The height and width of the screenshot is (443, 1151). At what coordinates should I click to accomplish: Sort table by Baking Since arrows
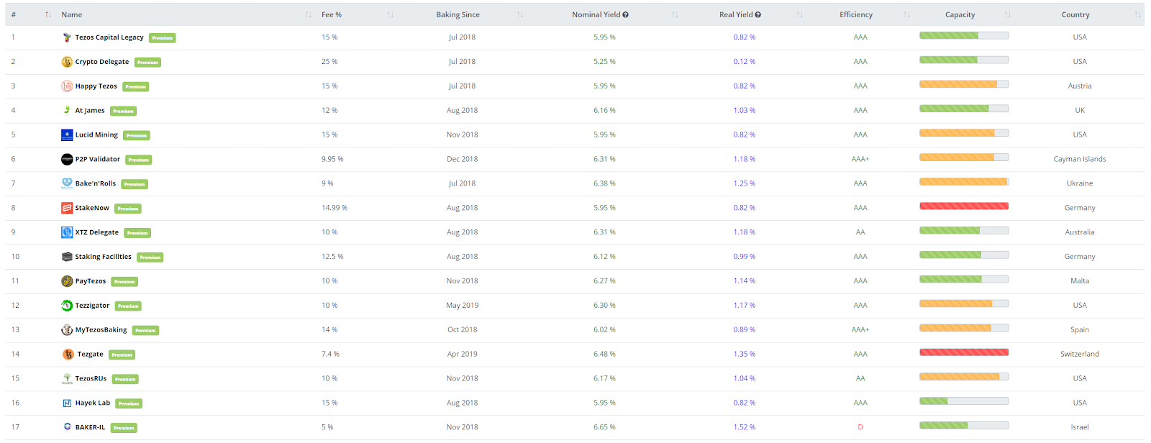pyautogui.click(x=520, y=14)
